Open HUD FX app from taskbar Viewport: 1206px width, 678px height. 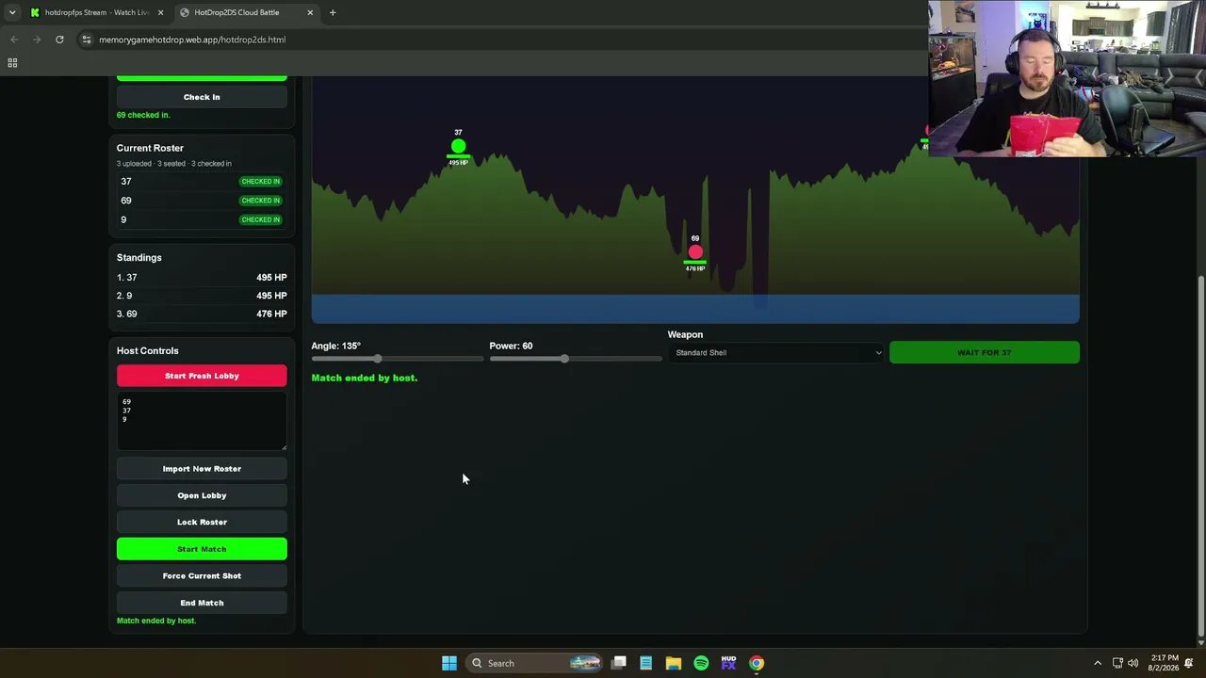tap(728, 663)
